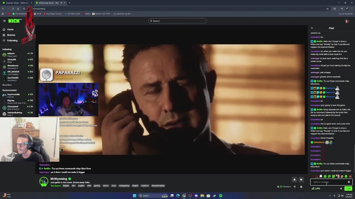Open YouTube to mp3 bookmark
The width and height of the screenshot is (355, 199).
(73, 14)
